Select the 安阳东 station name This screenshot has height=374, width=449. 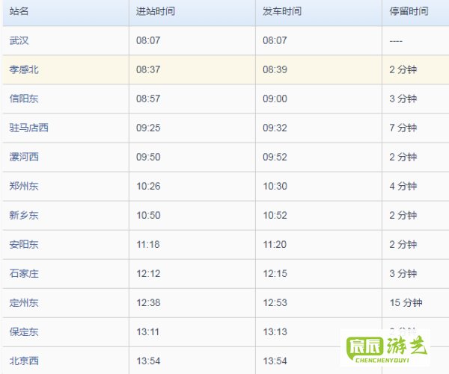pos(24,244)
